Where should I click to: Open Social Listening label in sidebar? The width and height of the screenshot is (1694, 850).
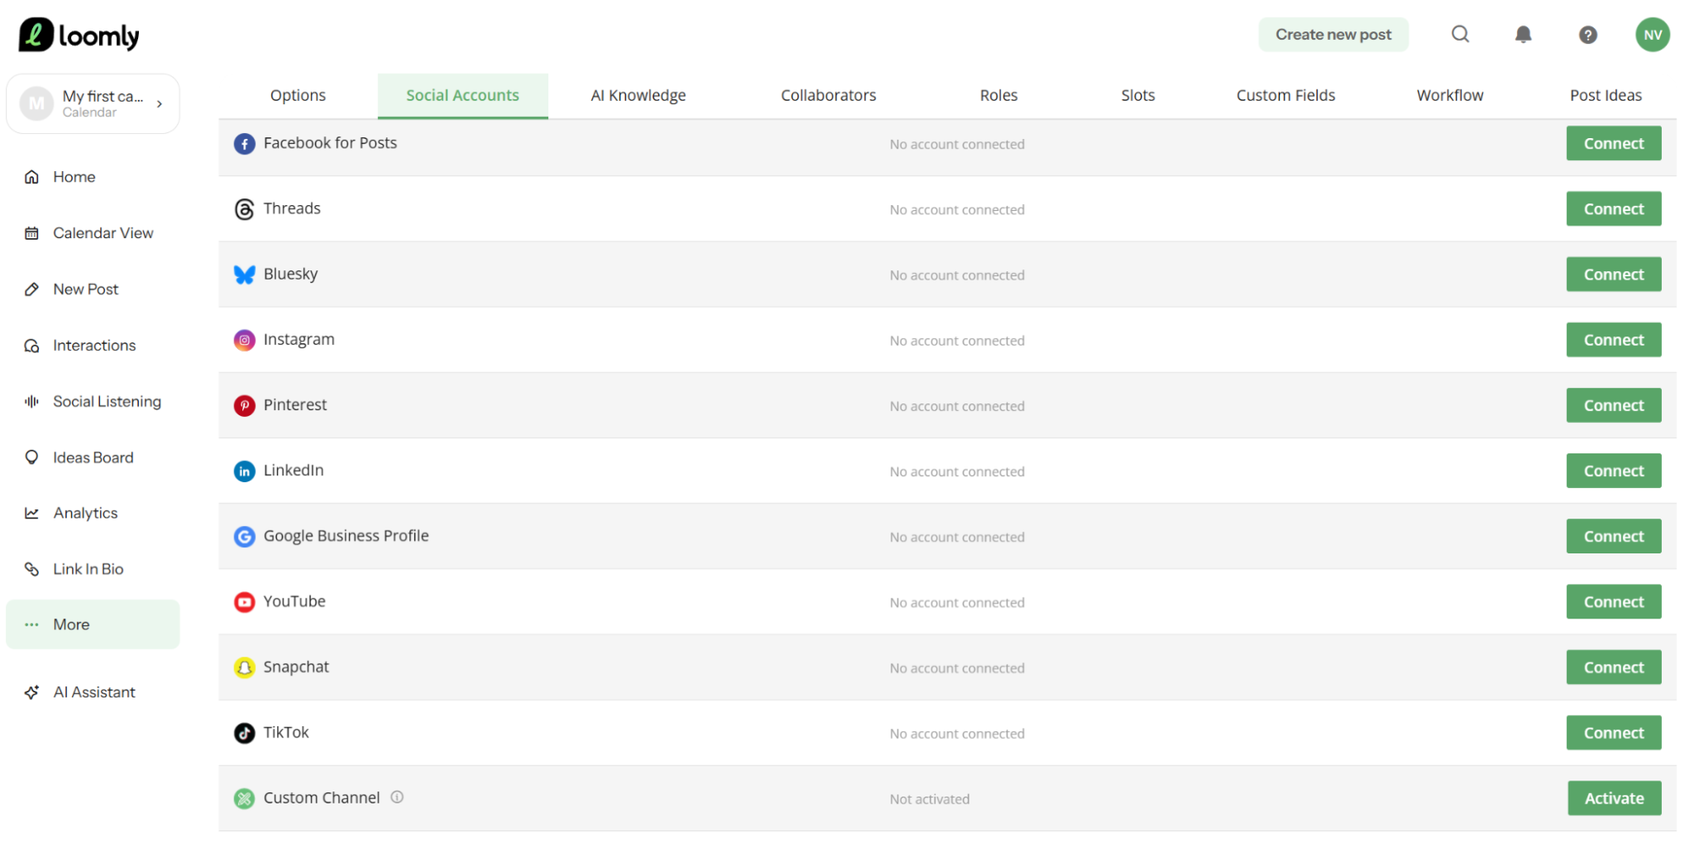(107, 402)
